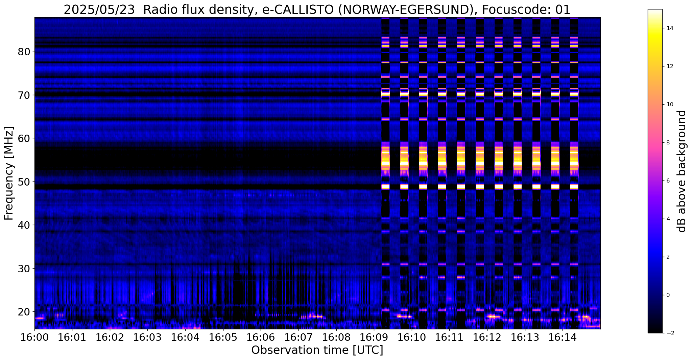Click the 40 MHz frequency tick label
This screenshot has width=692, height=360.
pos(24,225)
